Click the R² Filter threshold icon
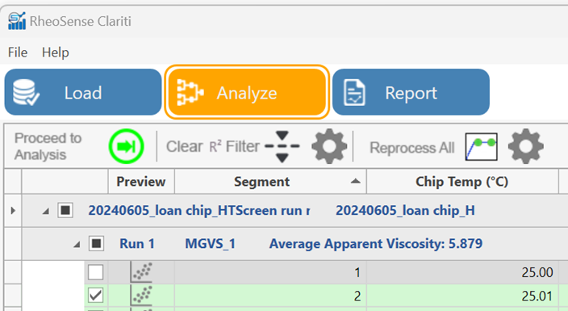Screen dimensions: 568x311 pyautogui.click(x=282, y=146)
